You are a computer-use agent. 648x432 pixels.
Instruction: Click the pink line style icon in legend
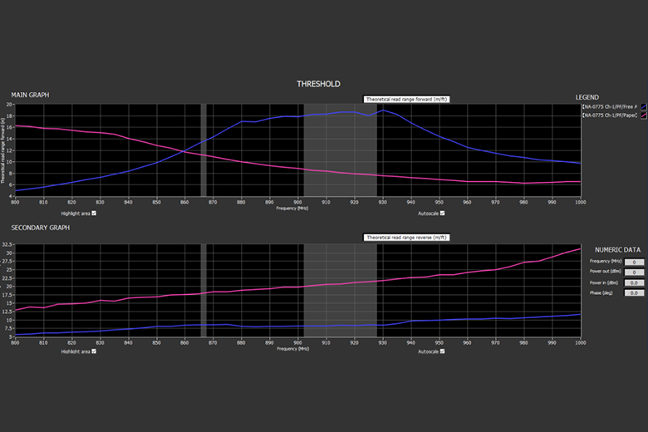[x=644, y=115]
